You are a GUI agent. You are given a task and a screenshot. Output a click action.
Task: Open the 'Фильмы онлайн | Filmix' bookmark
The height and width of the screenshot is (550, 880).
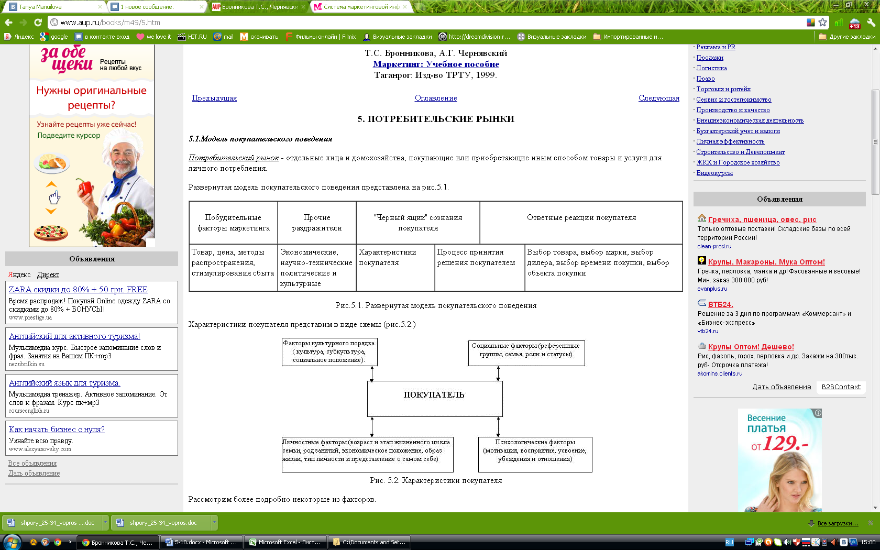click(x=321, y=37)
